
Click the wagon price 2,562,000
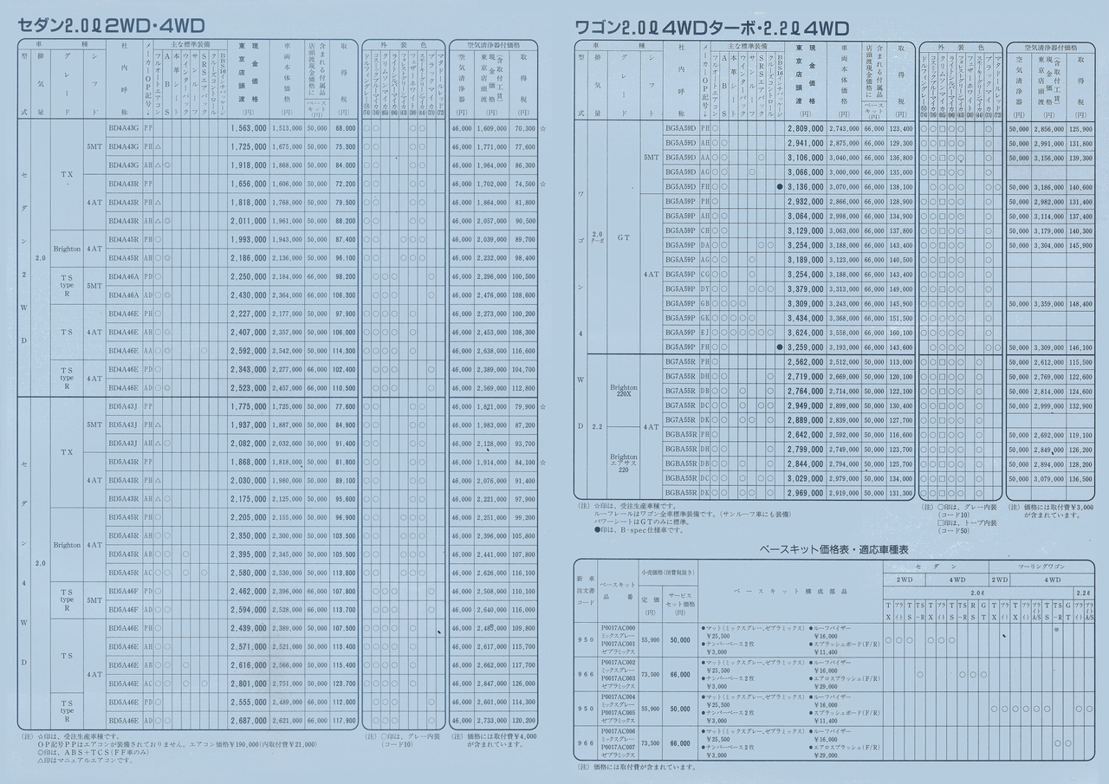pos(805,362)
